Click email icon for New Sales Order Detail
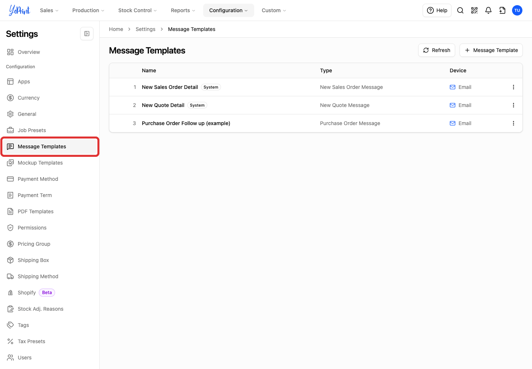Screen dimensions: 532x369 click(x=453, y=87)
